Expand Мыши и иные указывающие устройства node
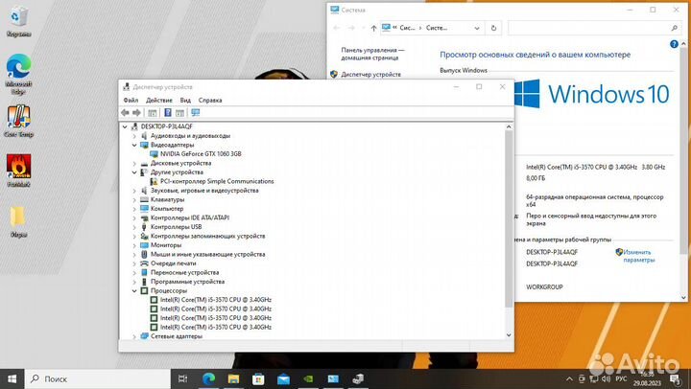Image resolution: width=691 pixels, height=389 pixels. pyautogui.click(x=134, y=254)
